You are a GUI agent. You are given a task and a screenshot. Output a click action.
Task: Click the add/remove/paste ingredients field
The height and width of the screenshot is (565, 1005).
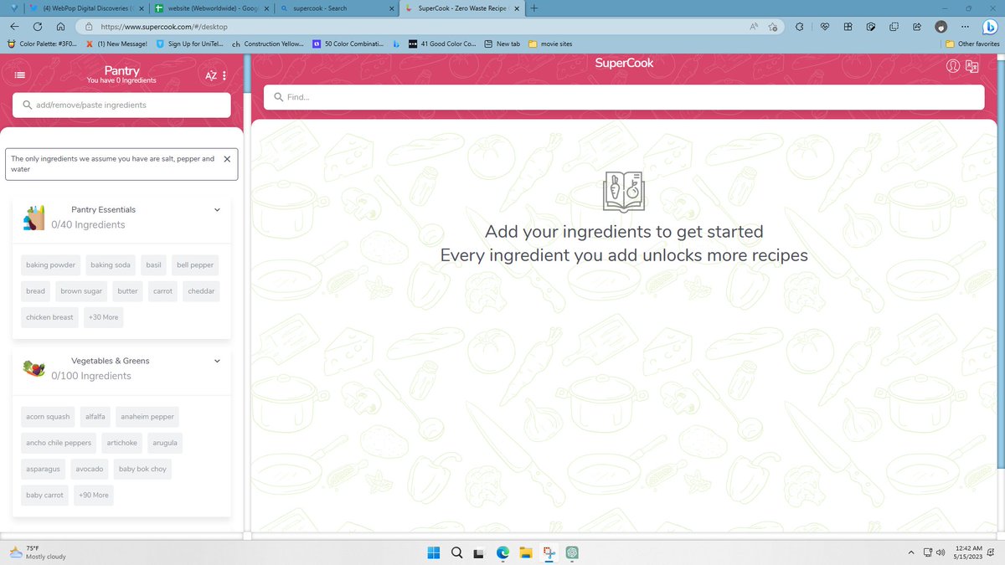point(121,105)
